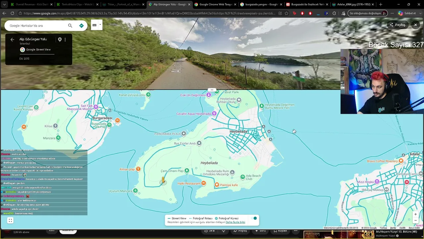Open the Gizlilik link in map footer
The width and height of the screenshot is (424, 239).
coord(402,228)
